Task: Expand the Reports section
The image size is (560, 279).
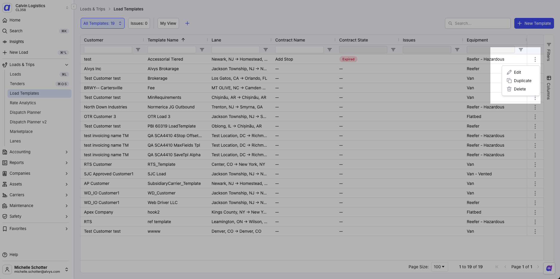Action: tap(67, 163)
